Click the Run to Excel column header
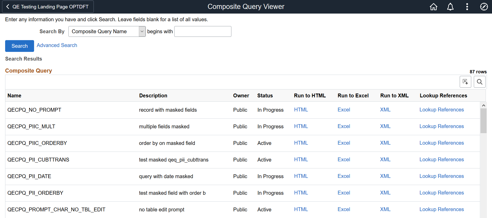The image size is (492, 218). tap(353, 96)
